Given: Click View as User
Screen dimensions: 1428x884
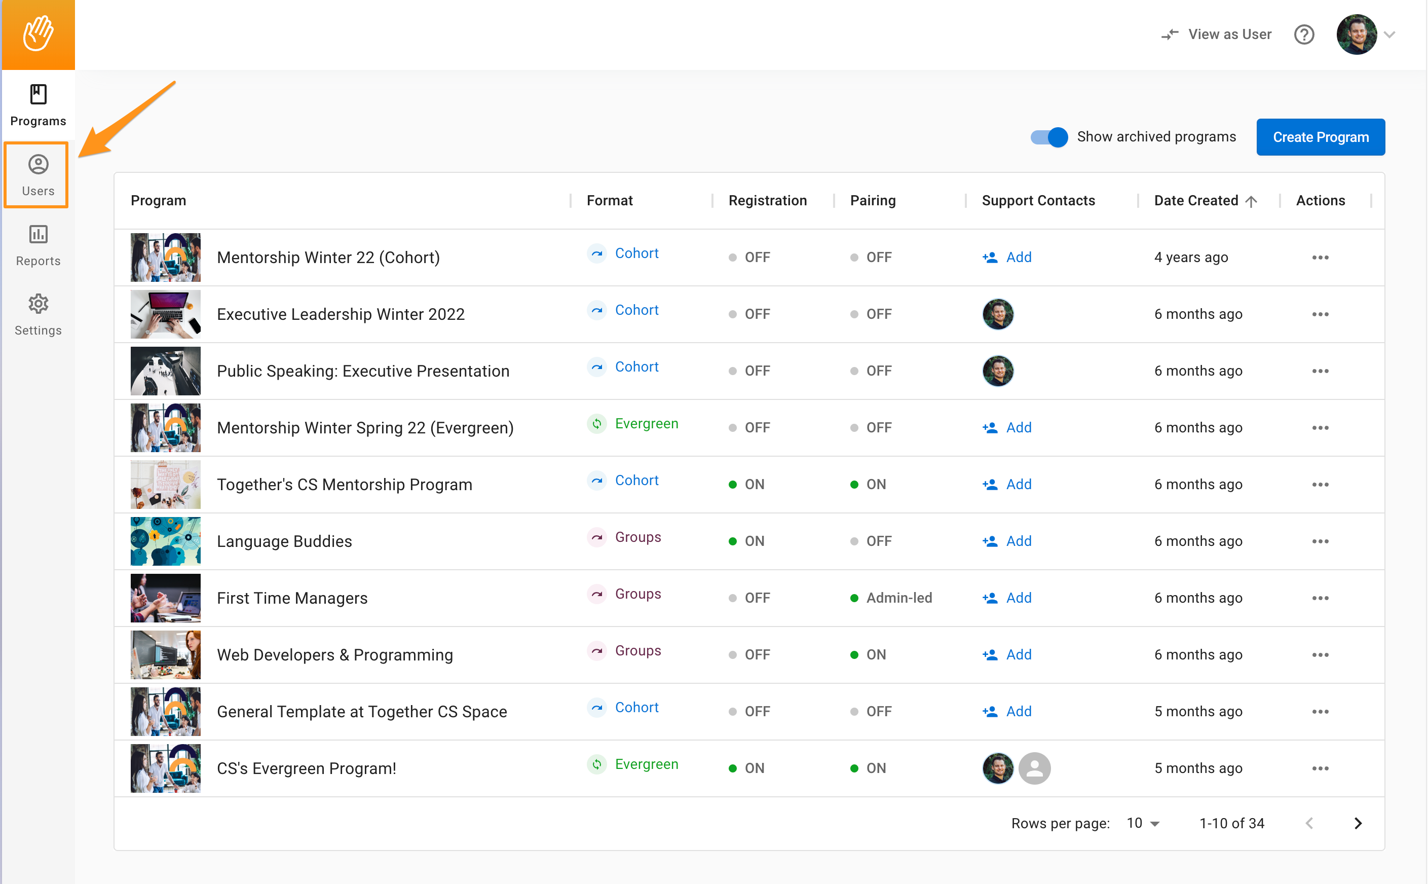Looking at the screenshot, I should pos(1216,34).
